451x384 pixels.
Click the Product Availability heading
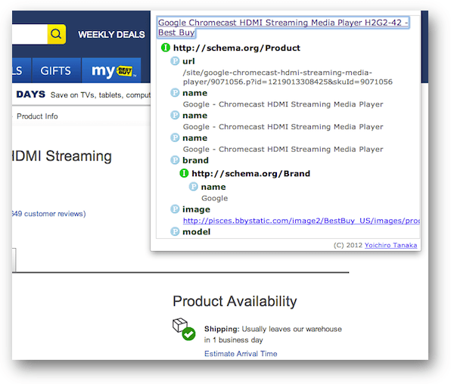[x=235, y=301]
